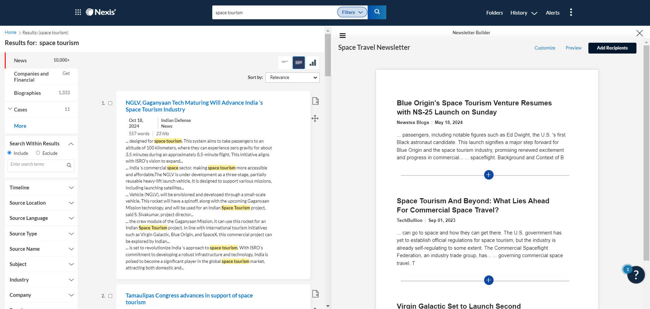Run search with magnifier button
Viewport: 650px width, 309px height.
pos(377,12)
